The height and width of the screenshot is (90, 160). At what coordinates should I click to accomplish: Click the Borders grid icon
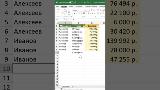84,13
